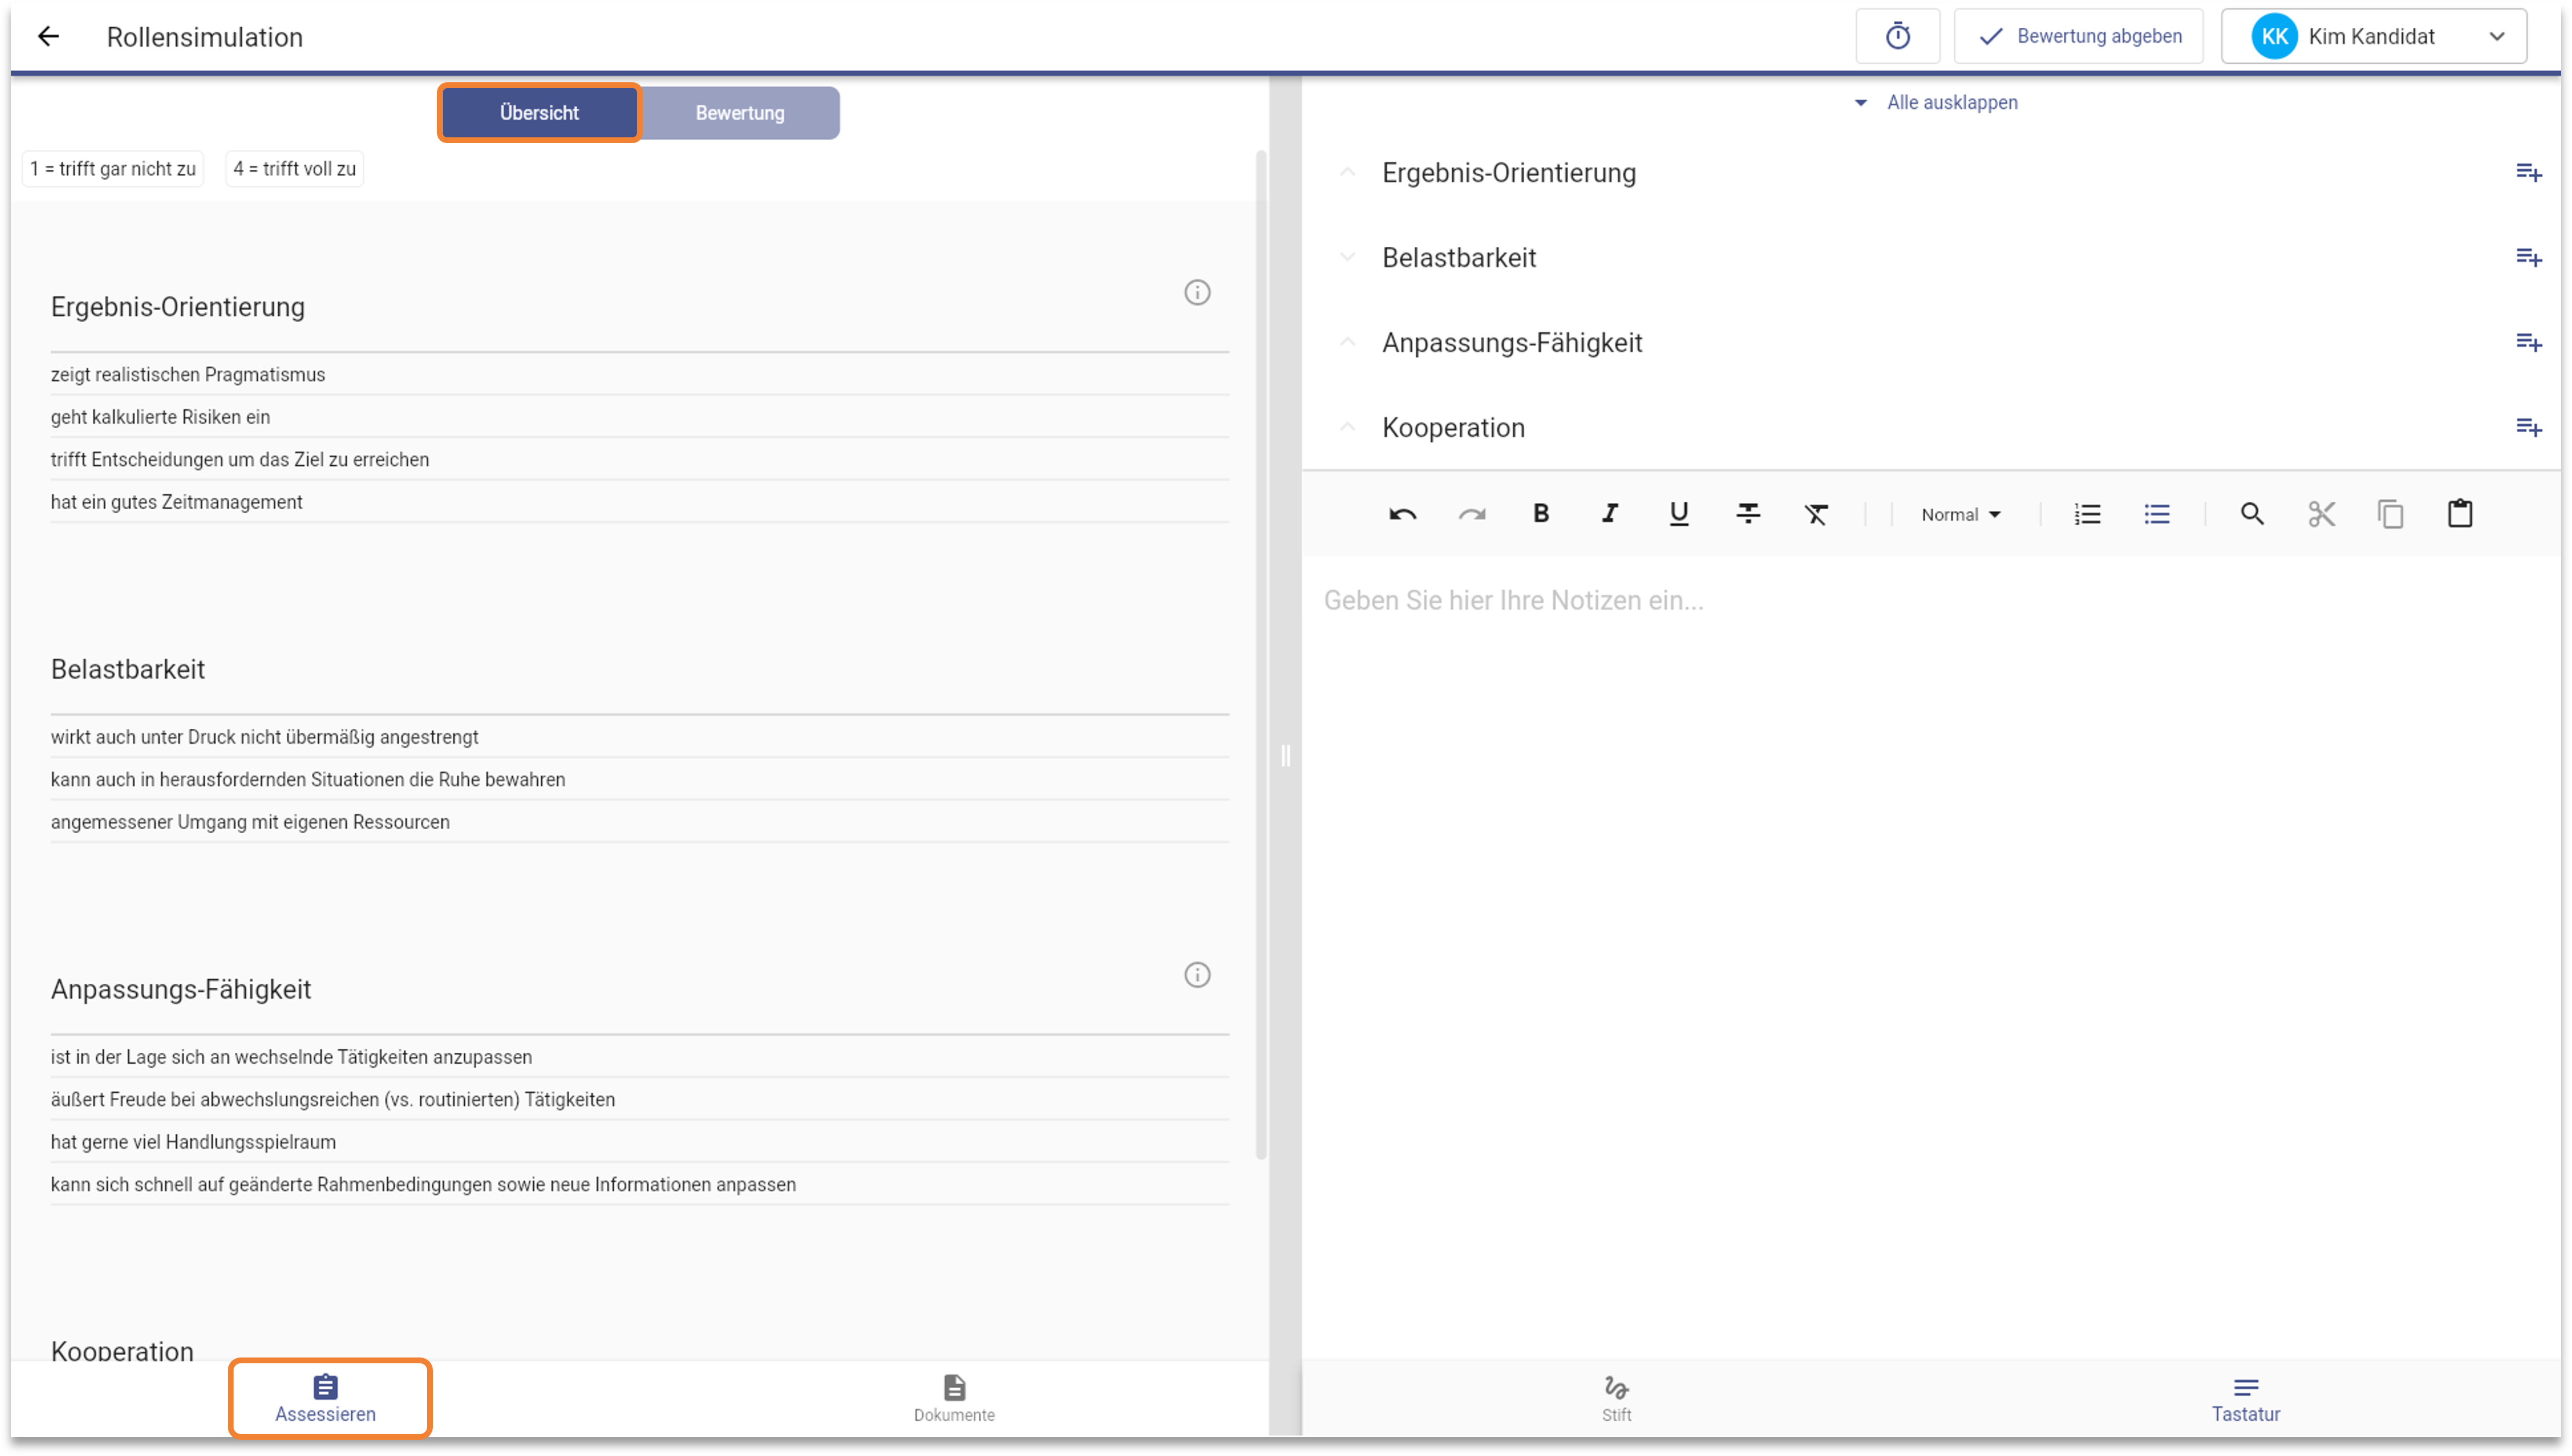Click Bewertung abgeben button
Image resolution: width=2572 pixels, height=1456 pixels.
(2078, 37)
